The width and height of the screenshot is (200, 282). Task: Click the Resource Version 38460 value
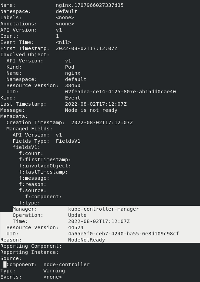73,85
